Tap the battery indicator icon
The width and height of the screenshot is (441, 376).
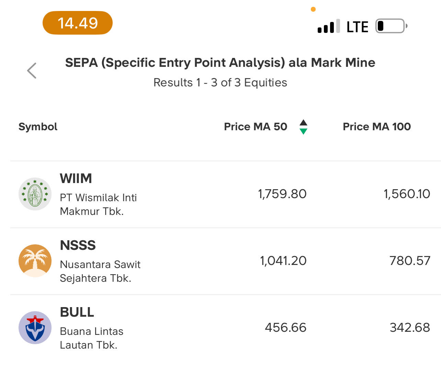(x=391, y=26)
